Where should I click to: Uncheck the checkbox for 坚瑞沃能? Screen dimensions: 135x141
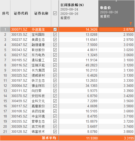coord(55,65)
